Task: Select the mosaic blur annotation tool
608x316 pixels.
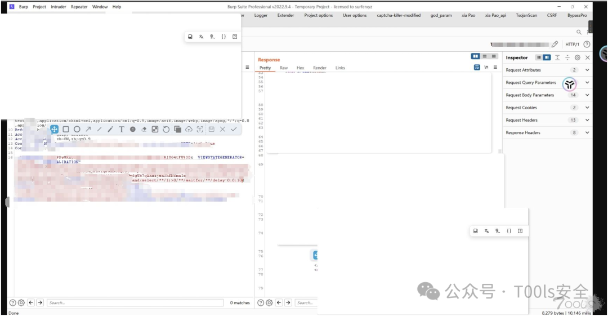Action: (155, 130)
